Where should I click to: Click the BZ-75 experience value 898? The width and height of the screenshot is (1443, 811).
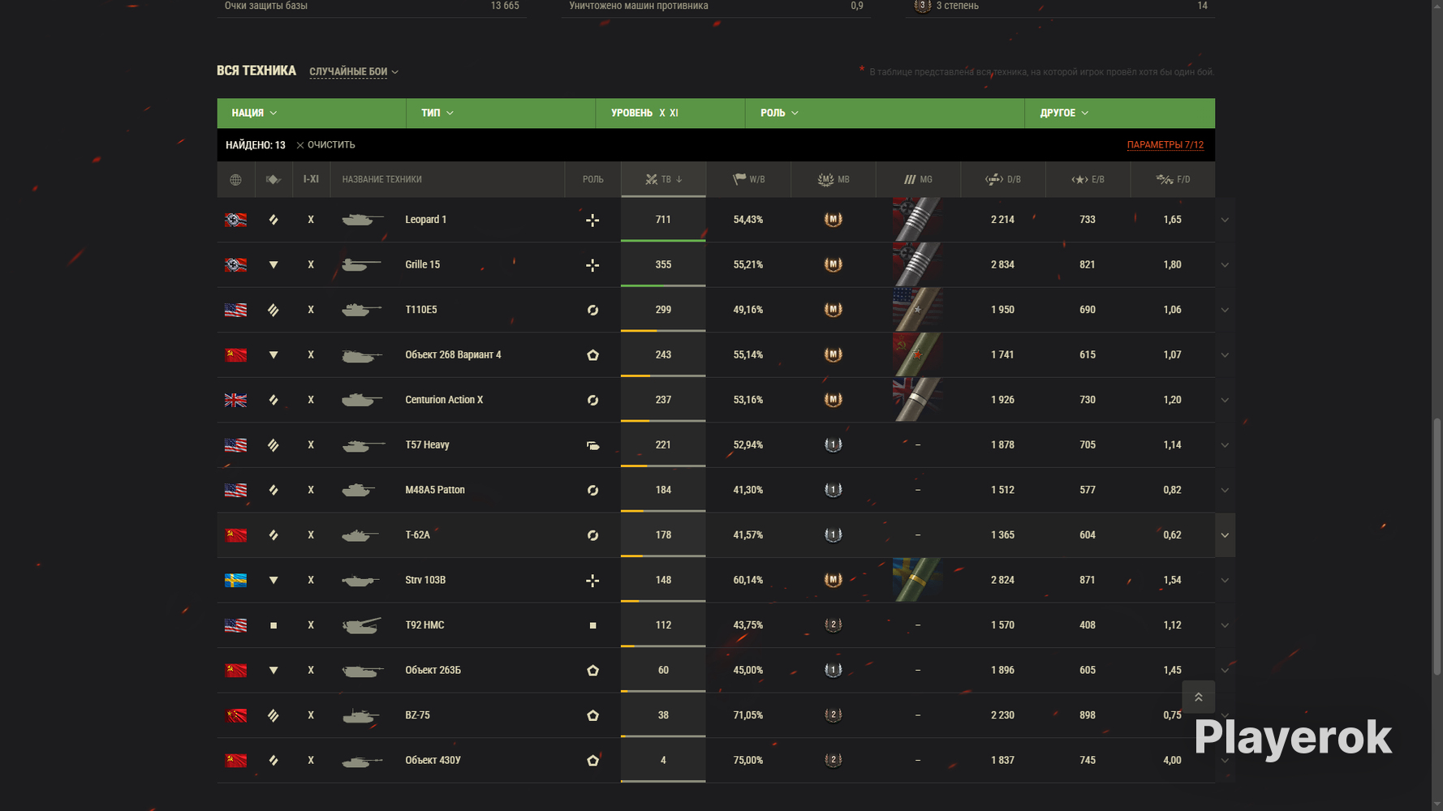(1088, 715)
